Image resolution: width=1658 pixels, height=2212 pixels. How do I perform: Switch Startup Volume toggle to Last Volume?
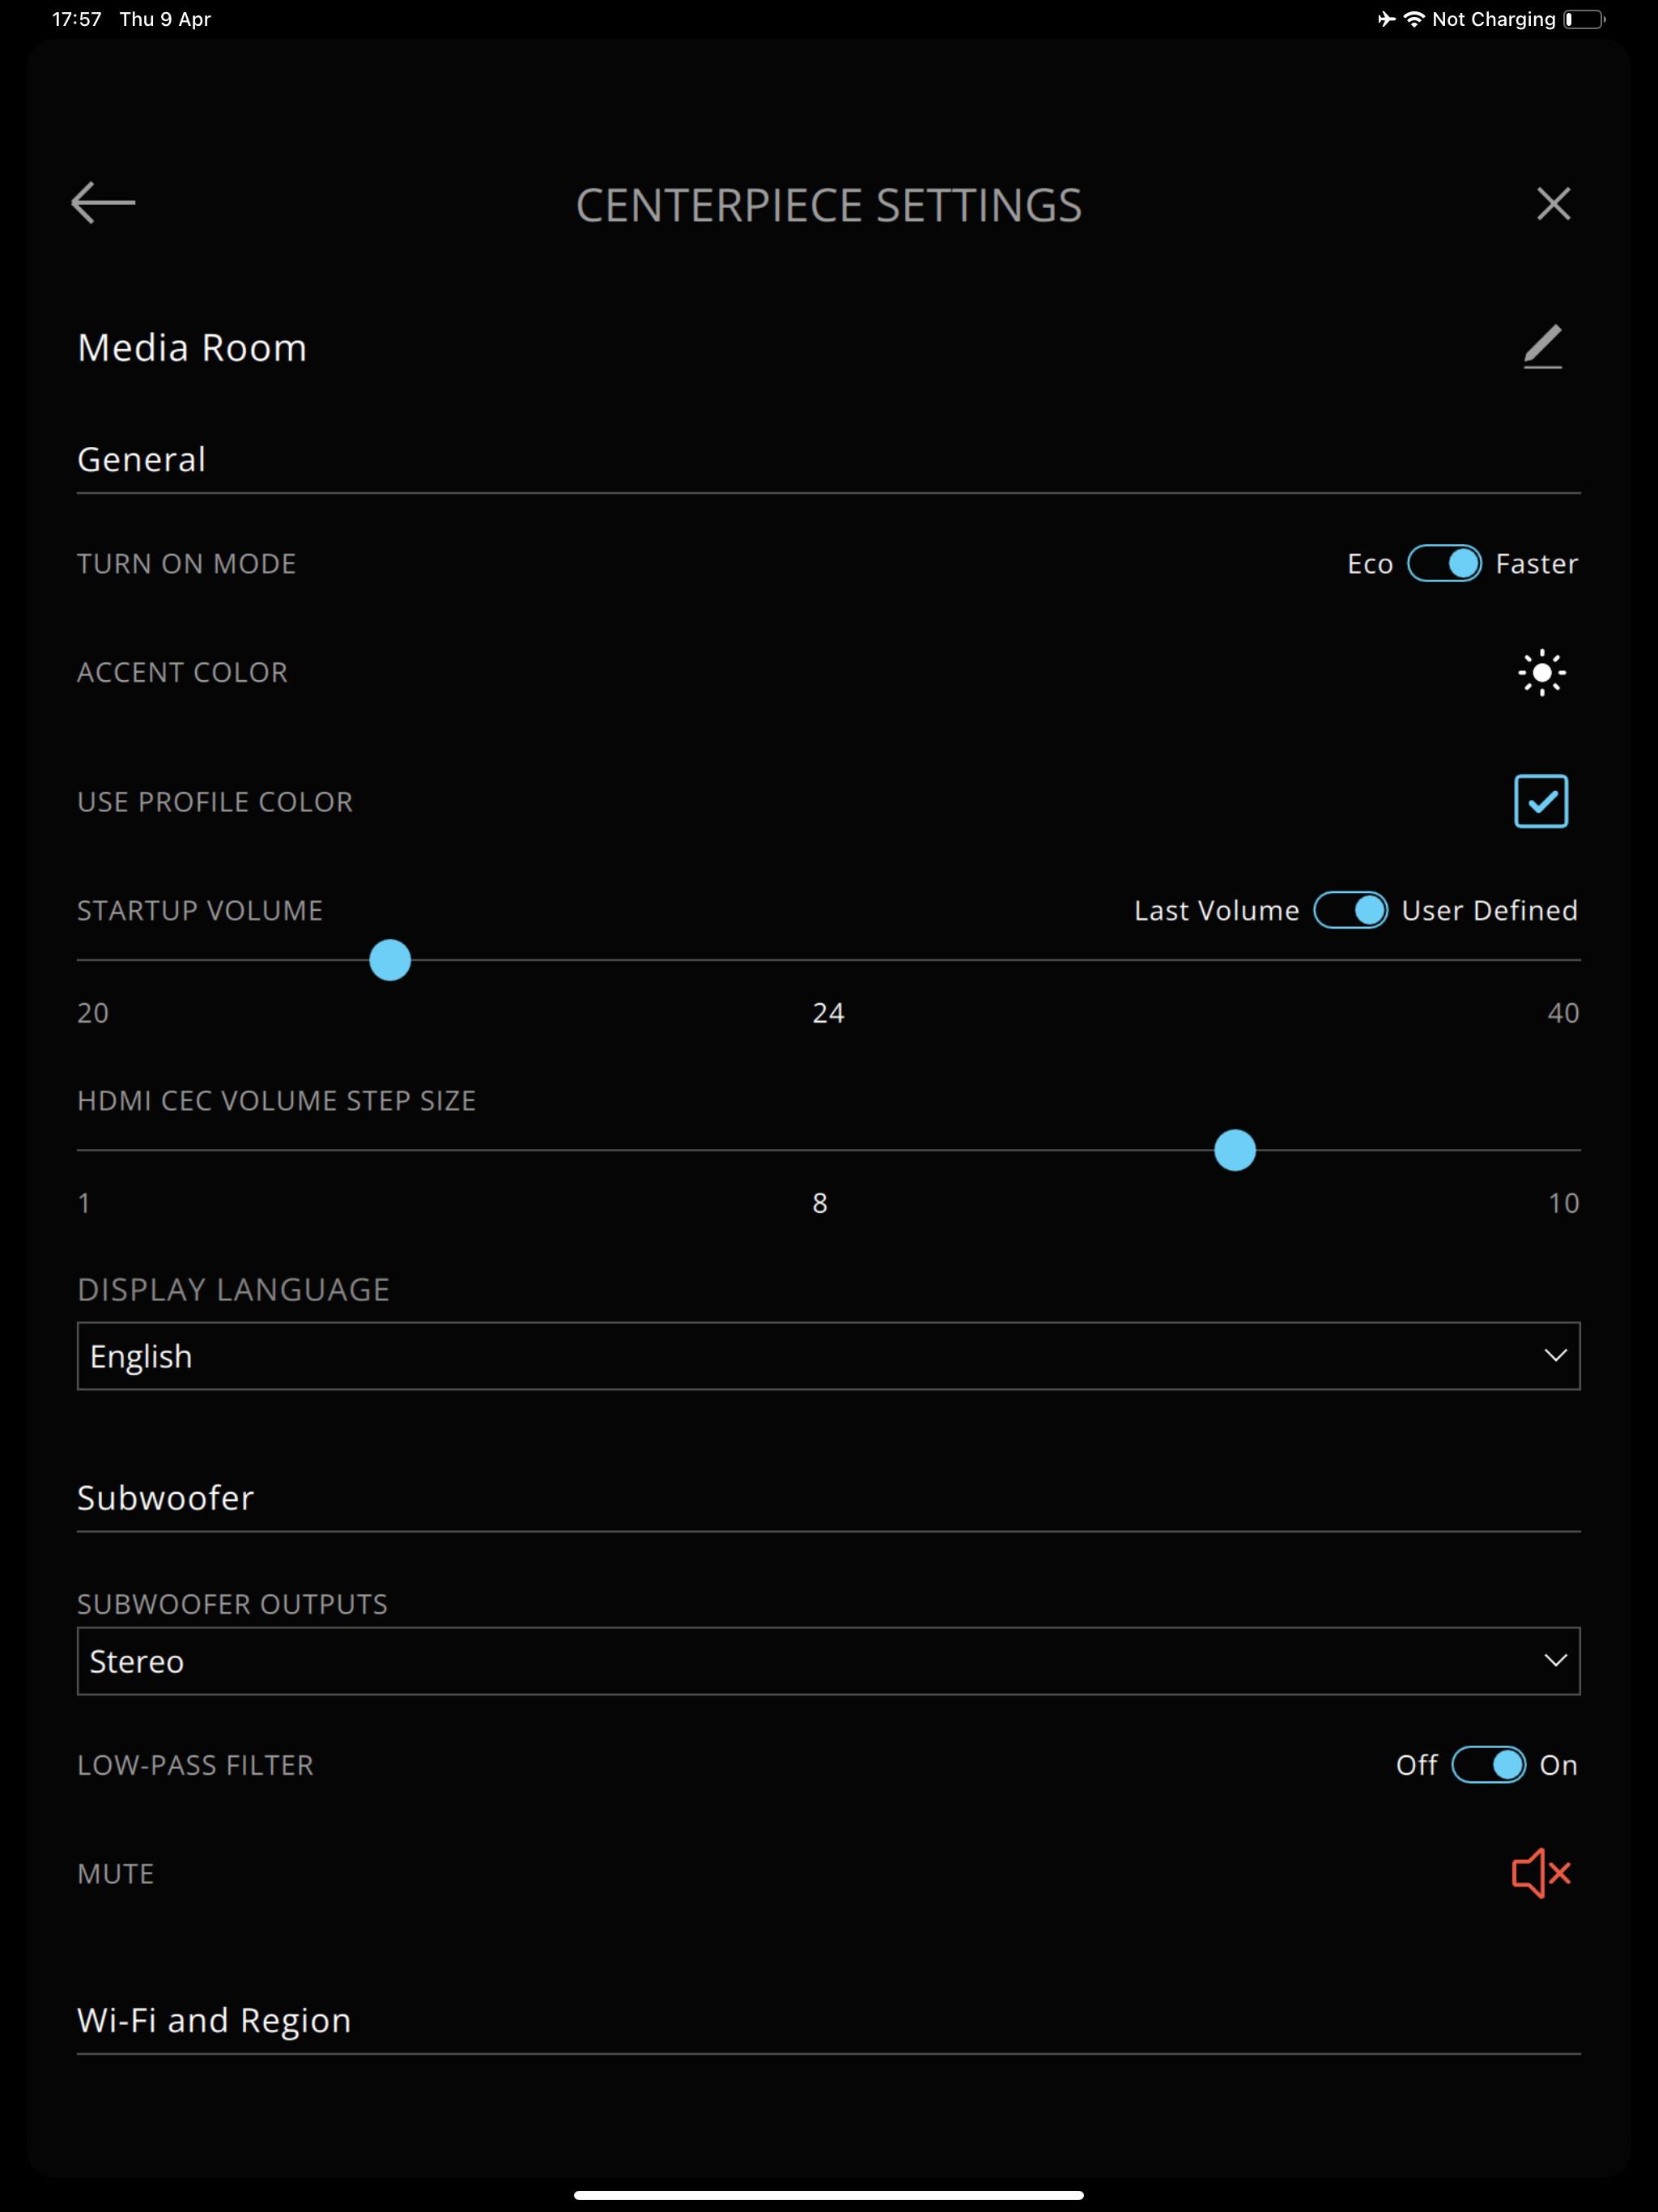(x=1350, y=910)
